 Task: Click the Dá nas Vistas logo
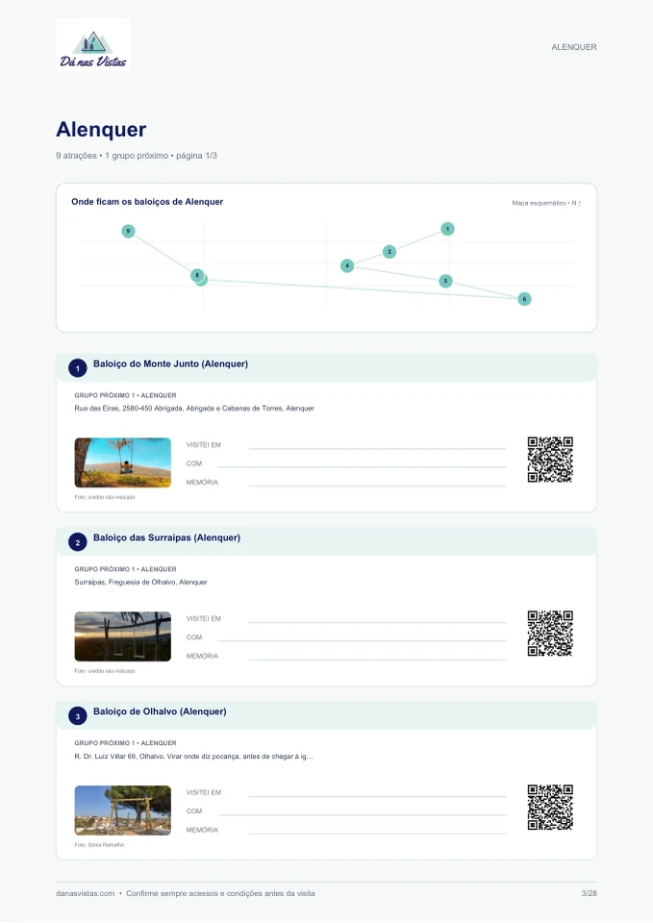93,45
